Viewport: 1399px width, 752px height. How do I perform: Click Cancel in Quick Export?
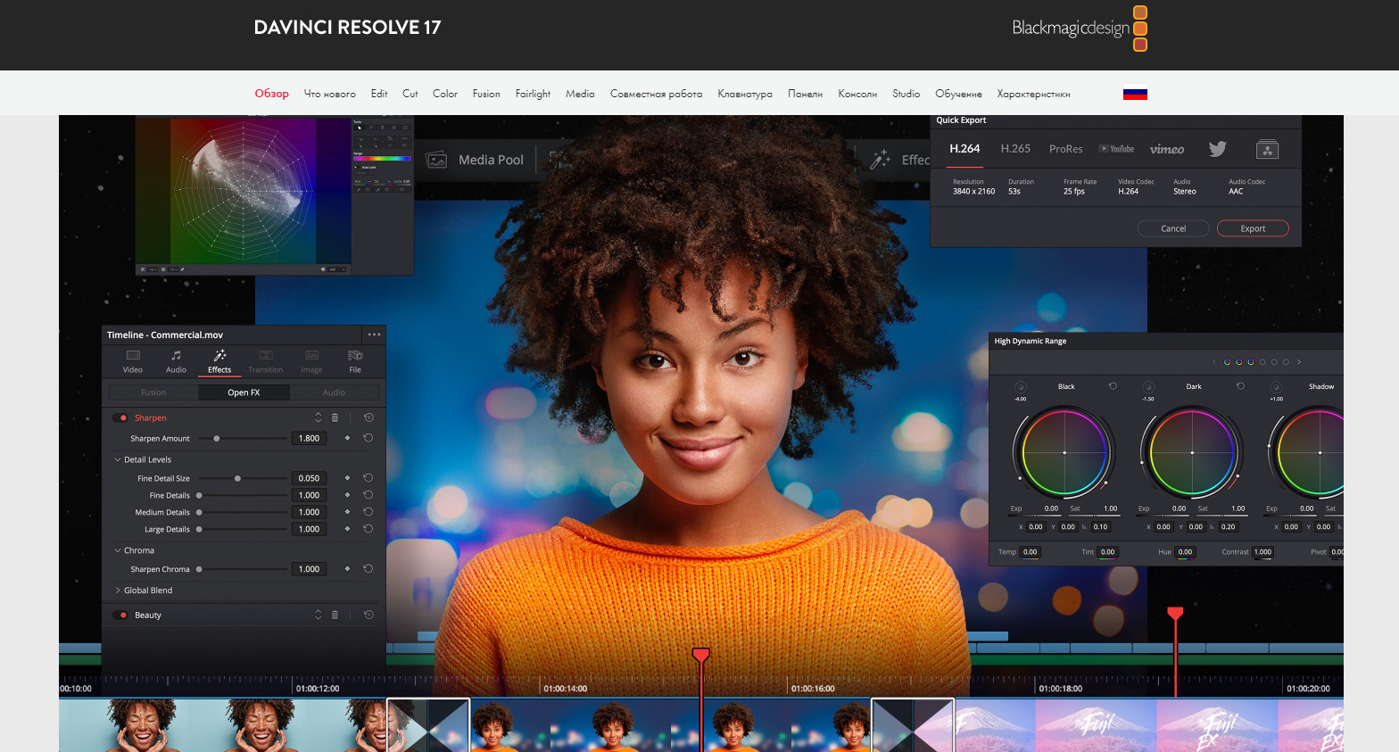tap(1173, 228)
